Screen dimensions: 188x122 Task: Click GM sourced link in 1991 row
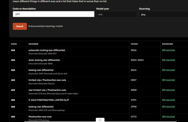pyautogui.click(x=168, y=100)
